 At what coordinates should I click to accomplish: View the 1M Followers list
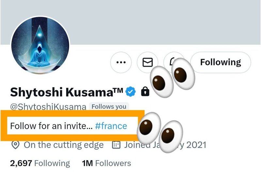click(106, 163)
